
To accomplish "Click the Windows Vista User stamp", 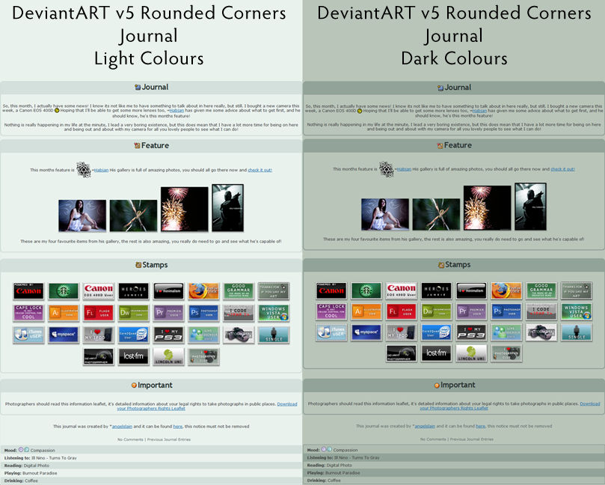I will coord(271,313).
